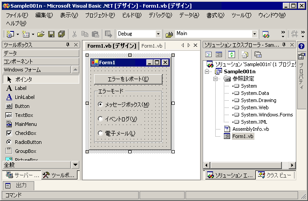Switch to the クラス ビュー tab
Viewport: 308px width, 201px height.
(x=275, y=175)
